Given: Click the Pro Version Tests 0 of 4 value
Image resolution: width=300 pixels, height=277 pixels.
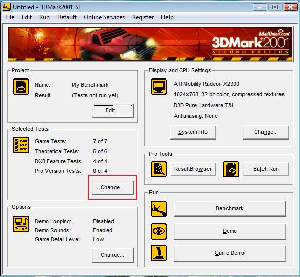Looking at the screenshot, I should (100, 171).
